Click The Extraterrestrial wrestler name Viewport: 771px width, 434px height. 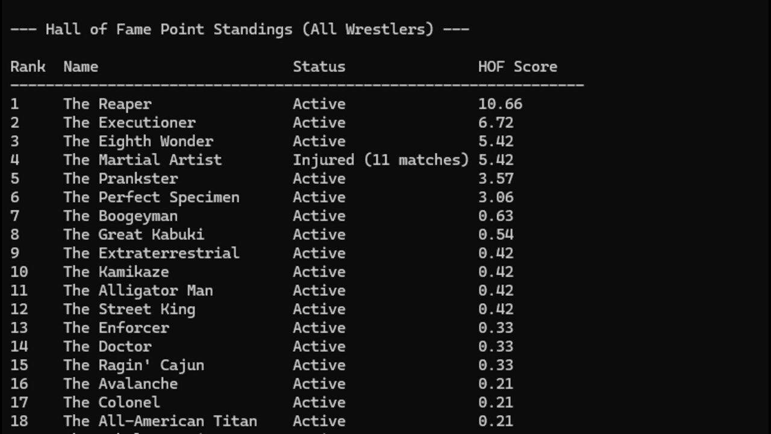click(151, 253)
